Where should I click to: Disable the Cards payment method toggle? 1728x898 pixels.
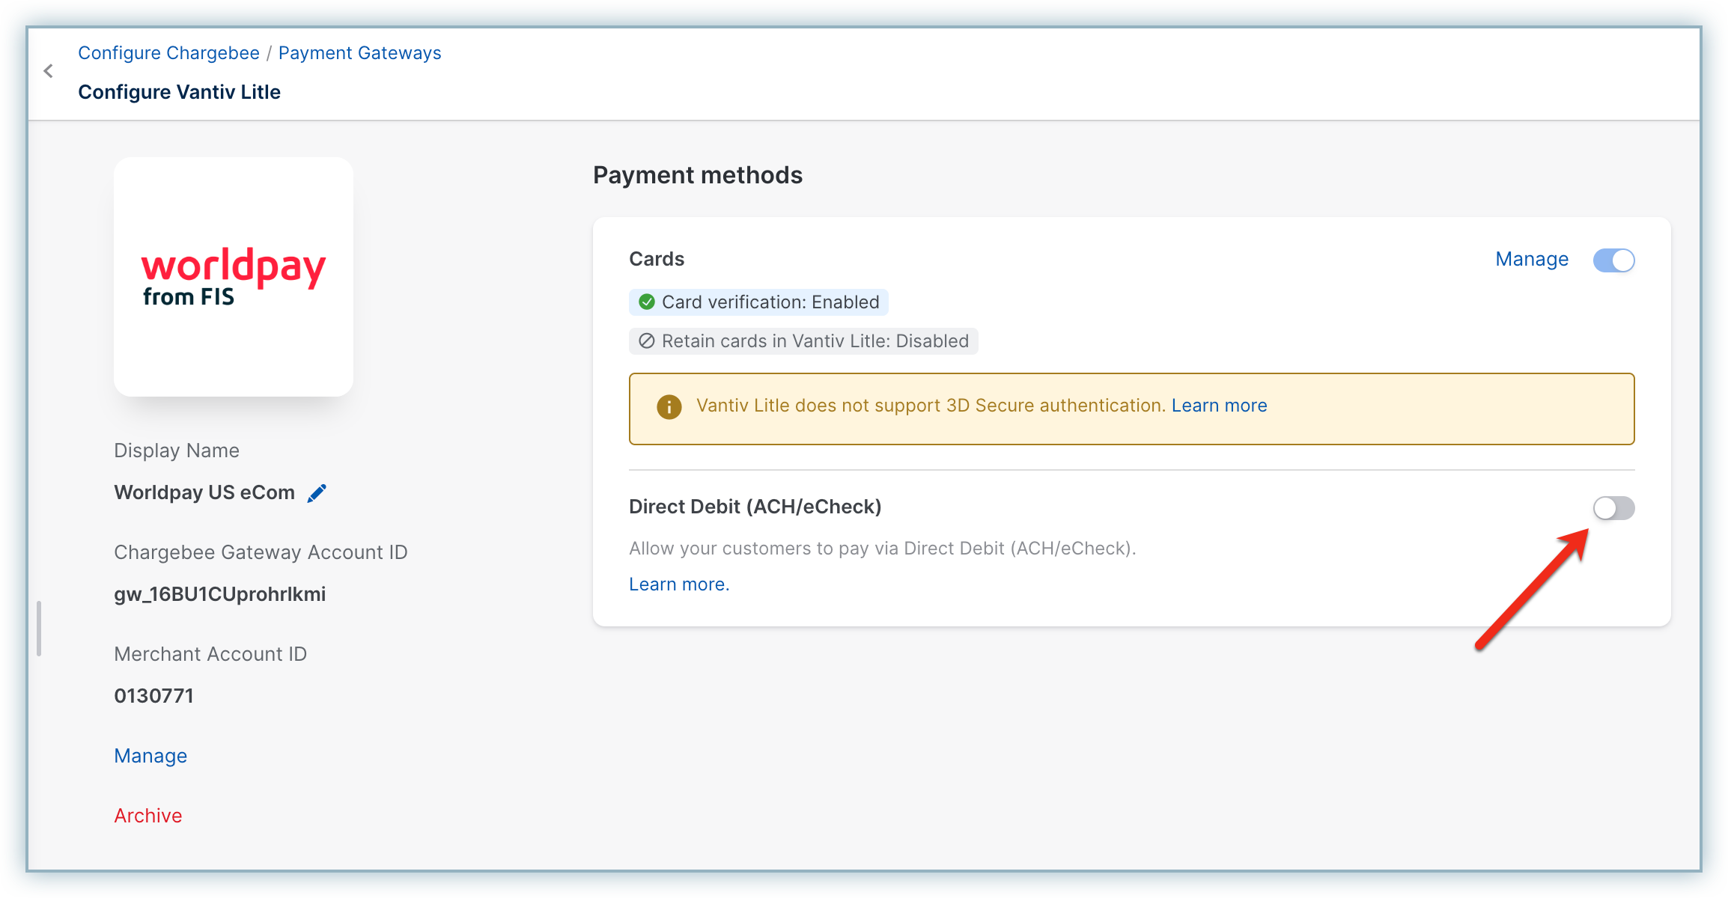1613,260
